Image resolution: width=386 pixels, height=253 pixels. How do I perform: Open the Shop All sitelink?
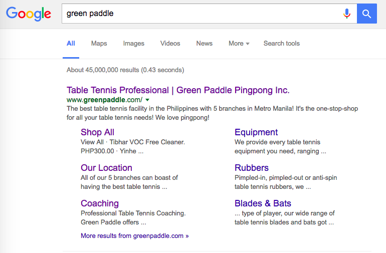point(97,132)
